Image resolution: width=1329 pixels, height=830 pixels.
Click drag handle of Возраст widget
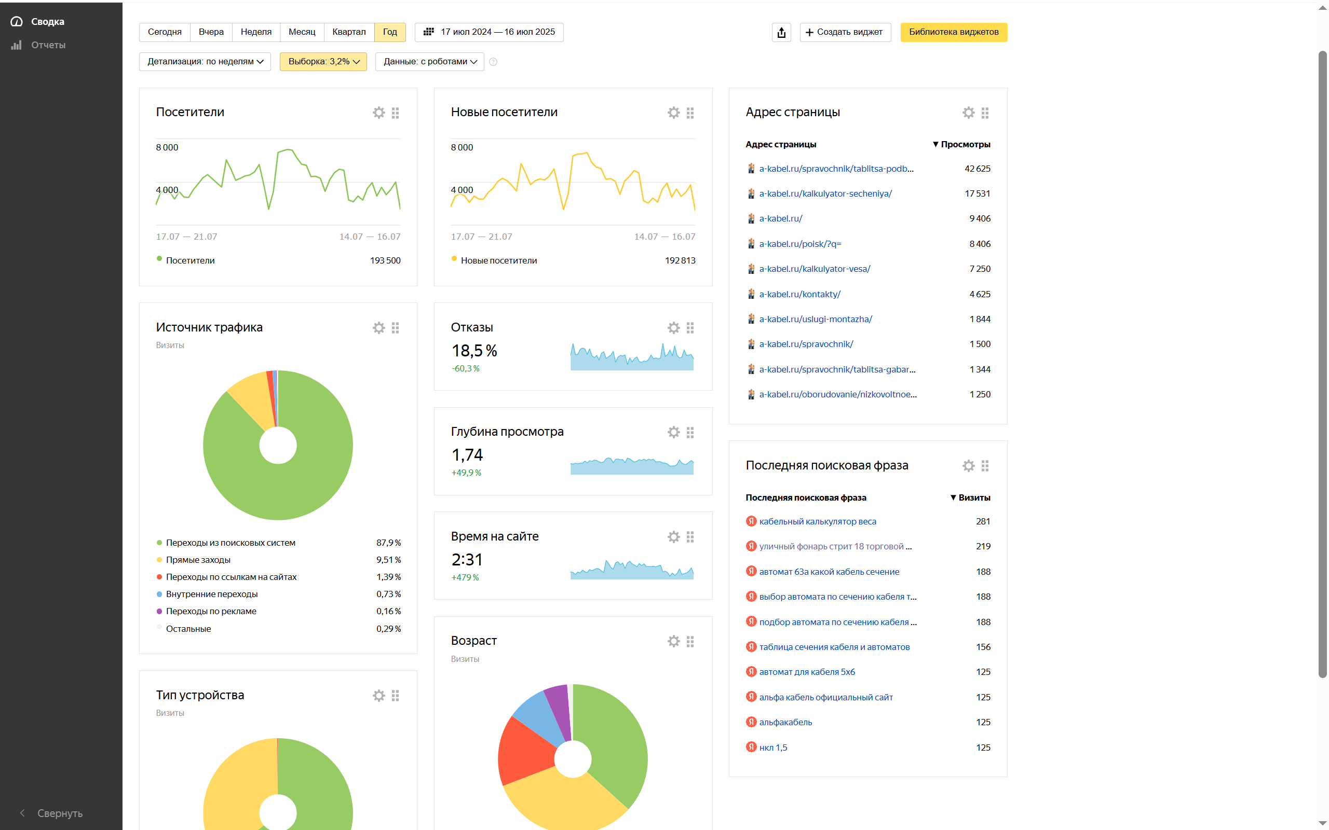tap(690, 641)
